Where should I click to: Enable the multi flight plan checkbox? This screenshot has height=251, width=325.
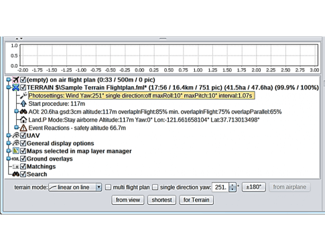[x=108, y=187]
